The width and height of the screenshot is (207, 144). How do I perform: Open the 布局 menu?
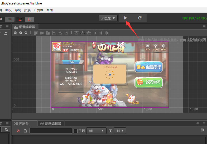pyautogui.click(x=18, y=10)
